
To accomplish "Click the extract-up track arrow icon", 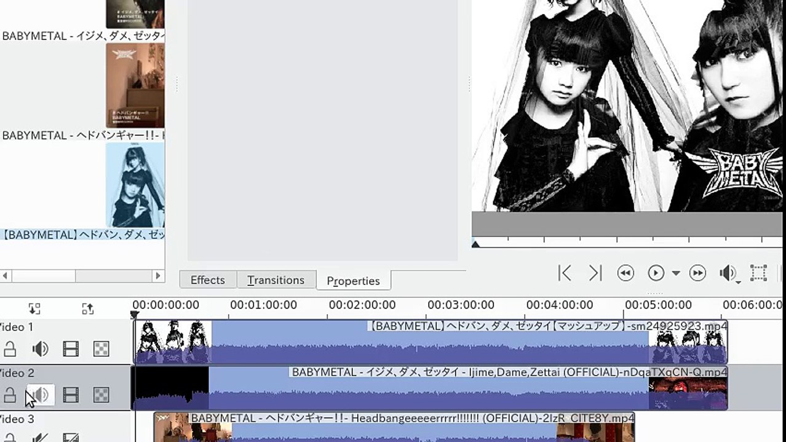I will pos(88,309).
